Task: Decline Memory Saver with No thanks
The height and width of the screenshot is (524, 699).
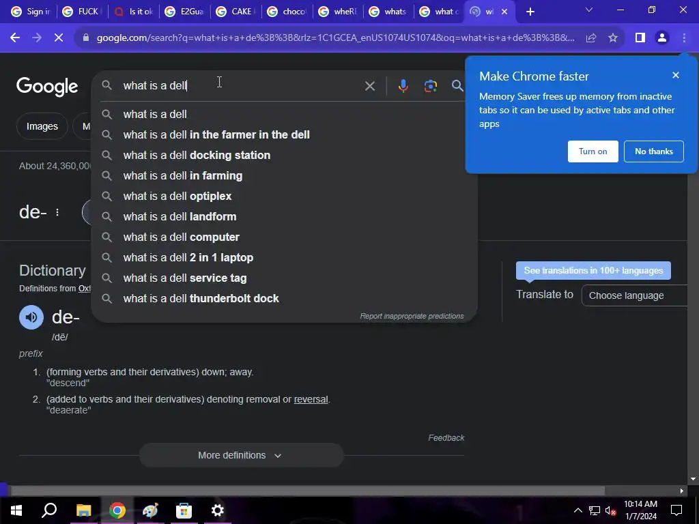Action: [653, 151]
